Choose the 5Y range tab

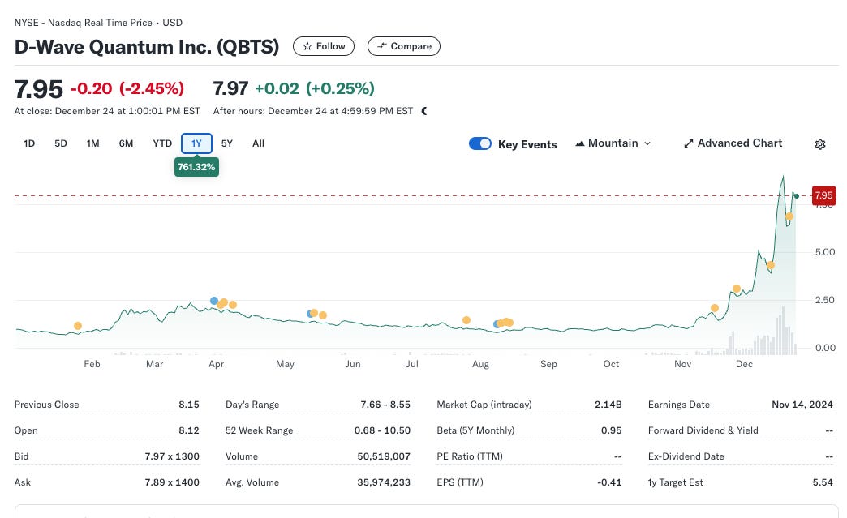coord(227,143)
